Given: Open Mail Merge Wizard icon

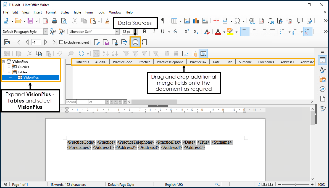Looking at the screenshot, I should tap(7, 42).
